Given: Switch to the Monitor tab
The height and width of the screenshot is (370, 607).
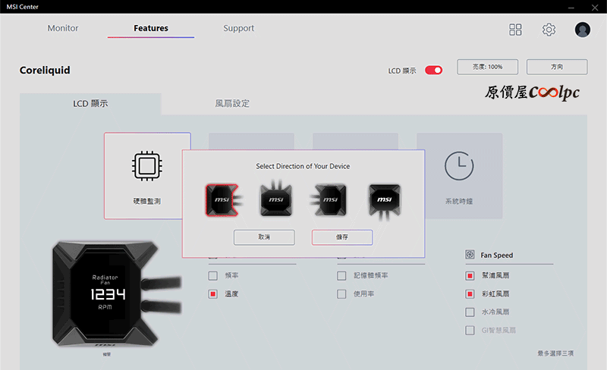Looking at the screenshot, I should [x=63, y=28].
